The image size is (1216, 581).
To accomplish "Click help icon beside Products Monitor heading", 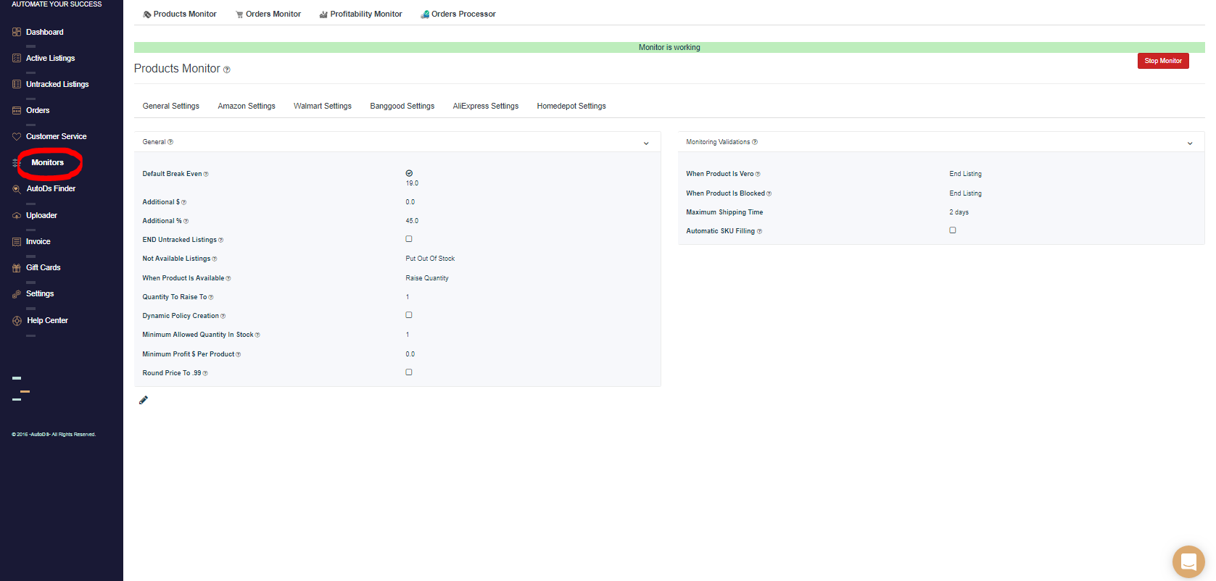I will click(x=227, y=70).
